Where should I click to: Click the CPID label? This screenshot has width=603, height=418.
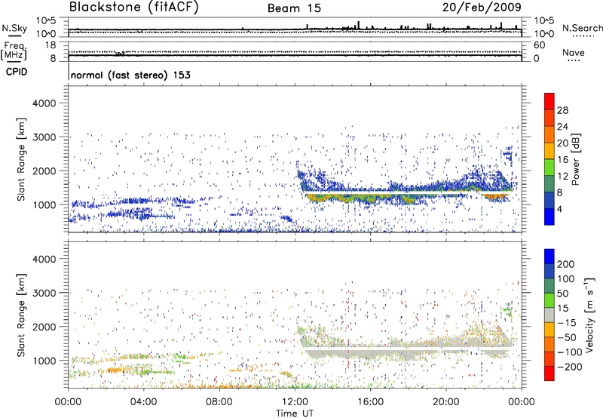[x=17, y=72]
